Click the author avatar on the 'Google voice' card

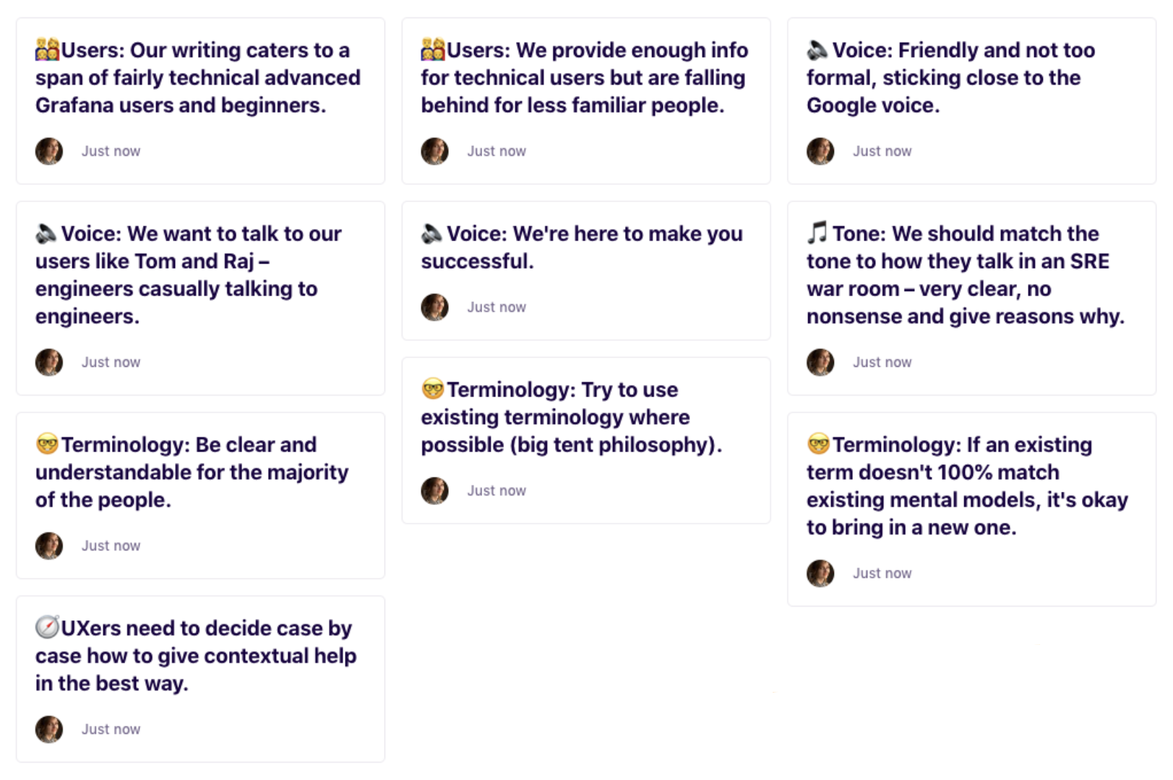point(820,151)
